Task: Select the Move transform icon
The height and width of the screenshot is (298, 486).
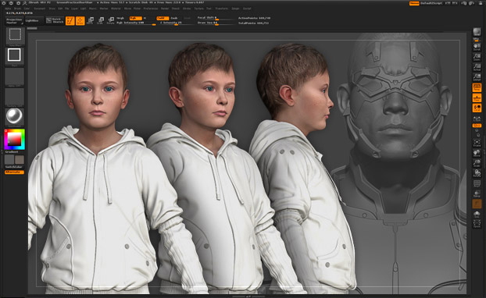Action: tap(90, 21)
